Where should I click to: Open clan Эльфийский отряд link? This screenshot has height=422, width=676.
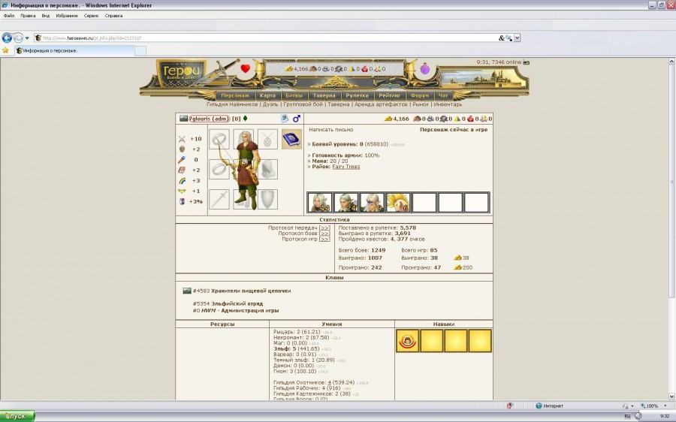coord(237,303)
